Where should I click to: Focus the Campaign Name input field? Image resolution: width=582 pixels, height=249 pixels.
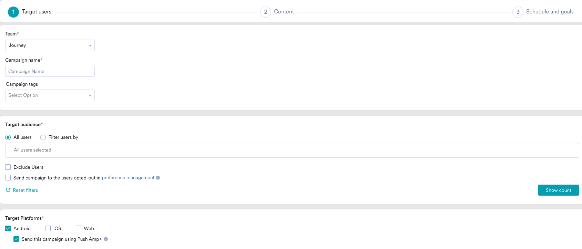click(50, 71)
